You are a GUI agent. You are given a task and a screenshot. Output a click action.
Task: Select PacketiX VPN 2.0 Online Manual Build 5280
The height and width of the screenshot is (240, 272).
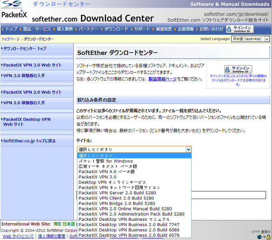(x=134, y=209)
